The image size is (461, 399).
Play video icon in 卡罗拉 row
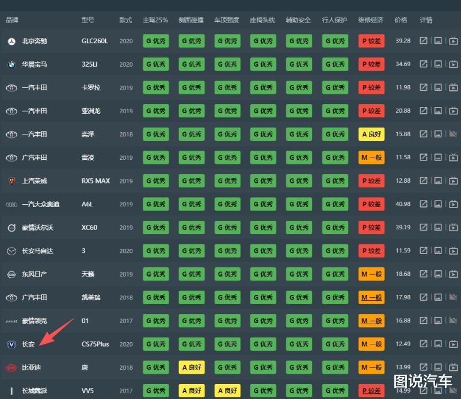click(x=454, y=87)
